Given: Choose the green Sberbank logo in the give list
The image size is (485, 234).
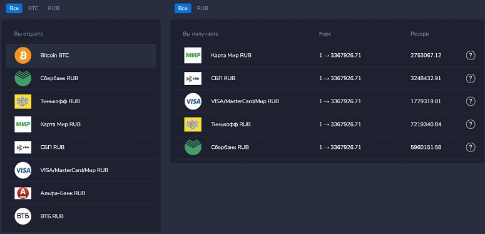Looking at the screenshot, I should [23, 78].
